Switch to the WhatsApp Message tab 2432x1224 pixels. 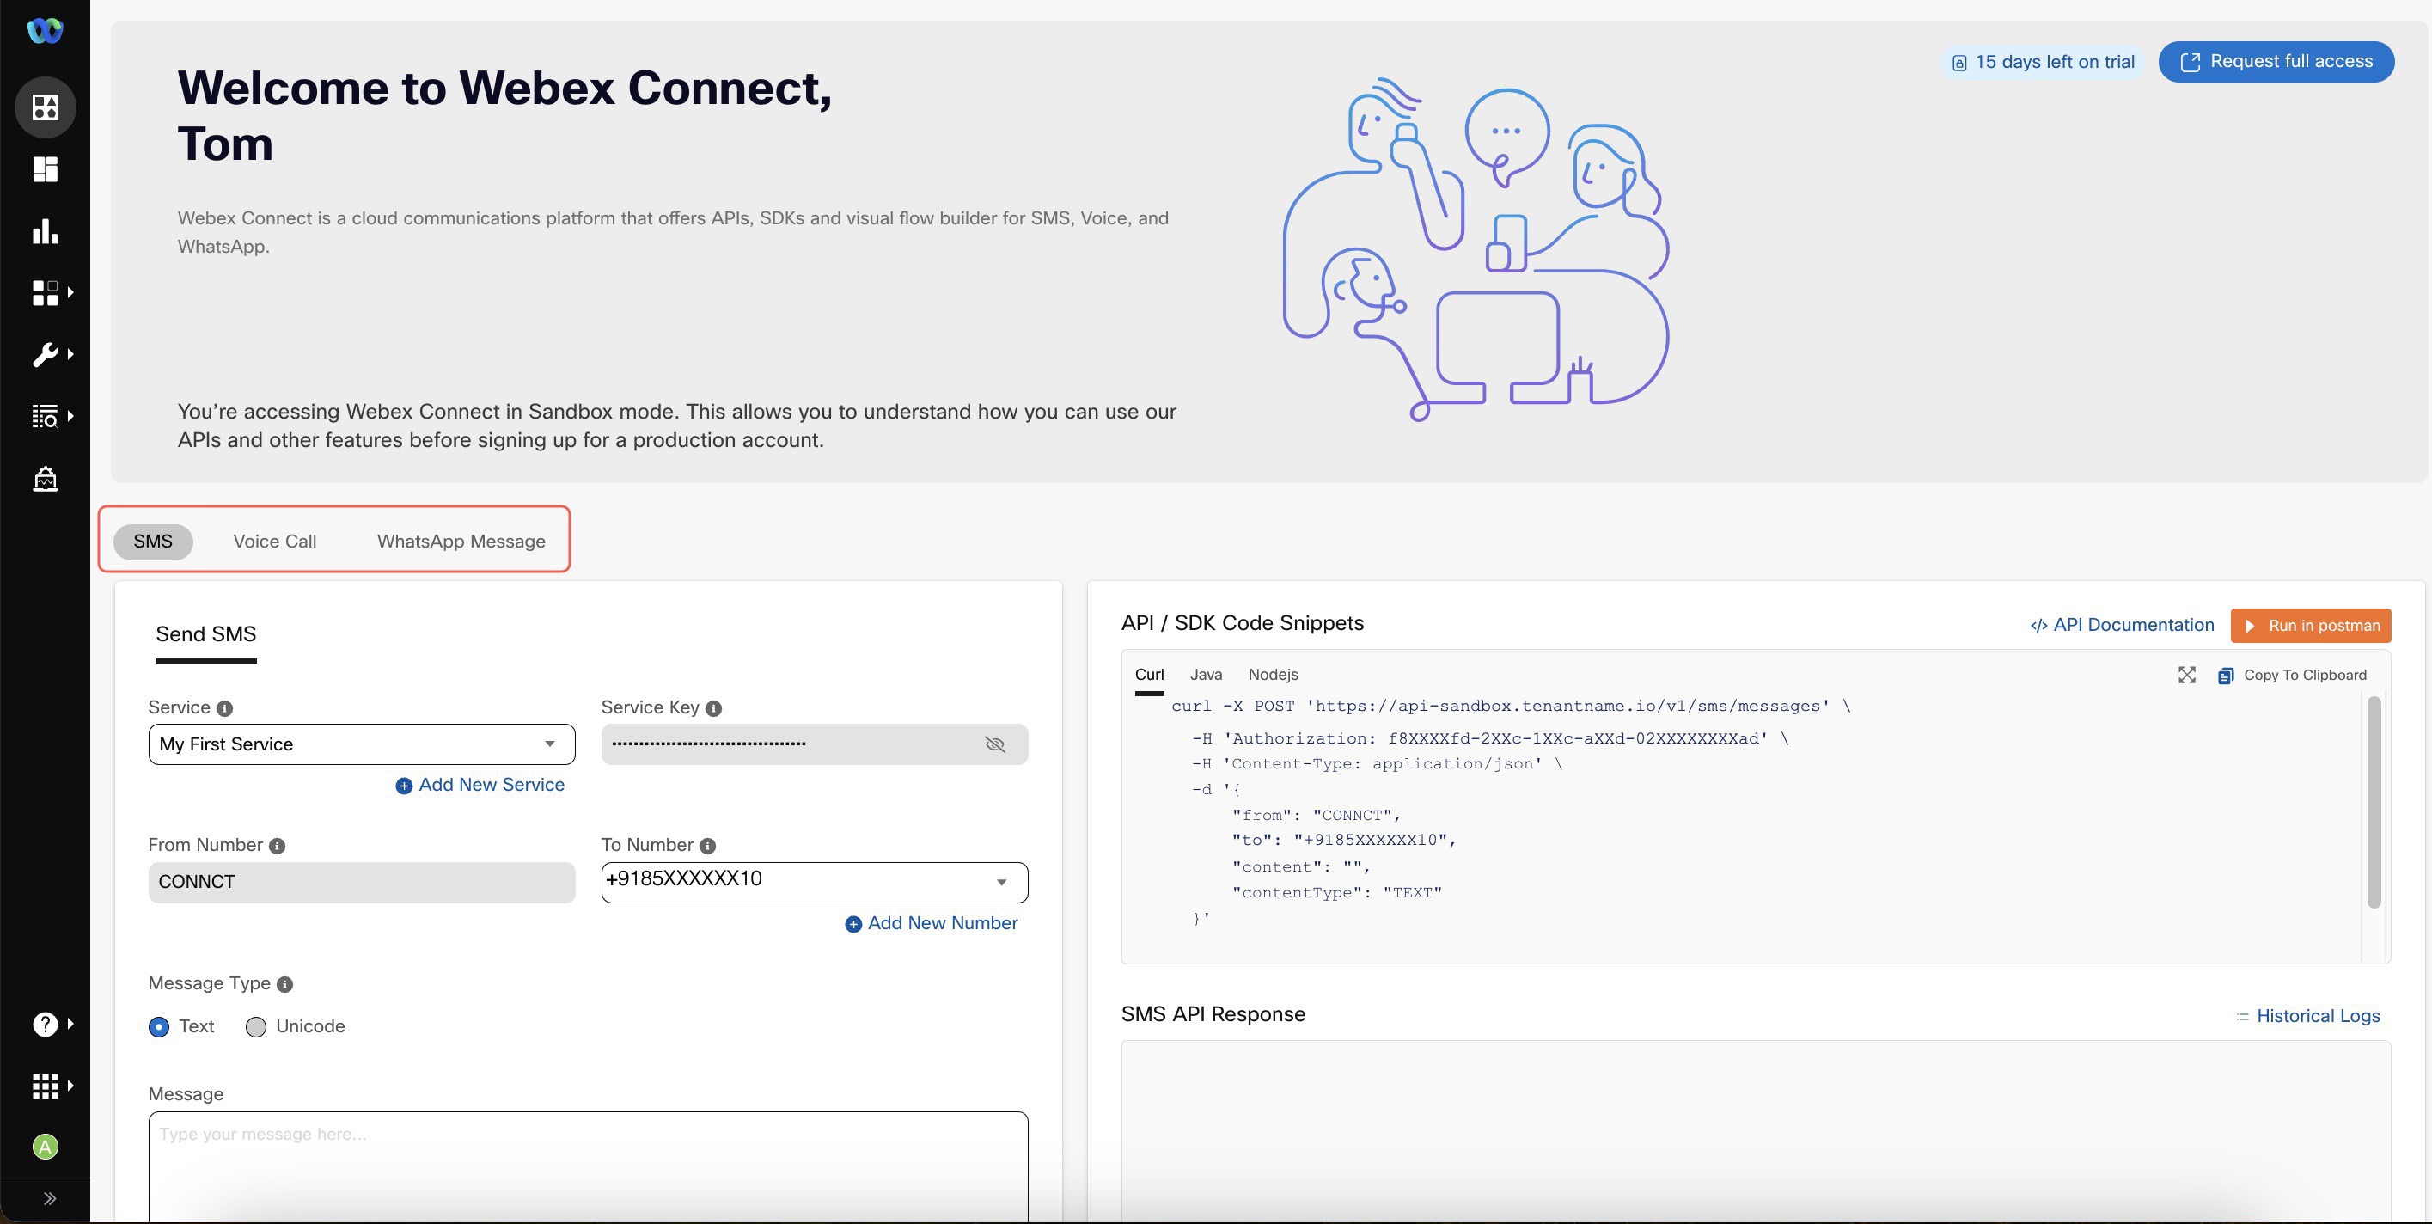461,542
